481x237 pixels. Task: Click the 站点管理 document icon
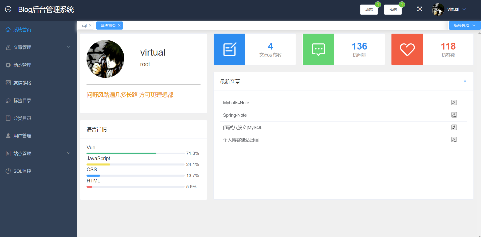8,154
